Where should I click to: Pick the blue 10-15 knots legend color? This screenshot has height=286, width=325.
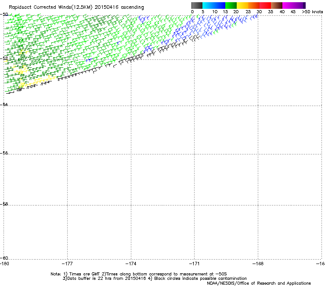(220, 5)
